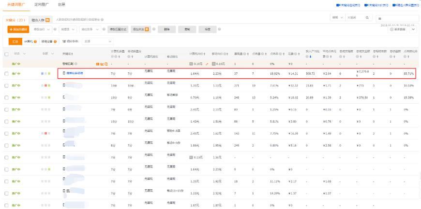Check the row with 508.71 ROI
Screen dimensions: 421x209
[6, 73]
